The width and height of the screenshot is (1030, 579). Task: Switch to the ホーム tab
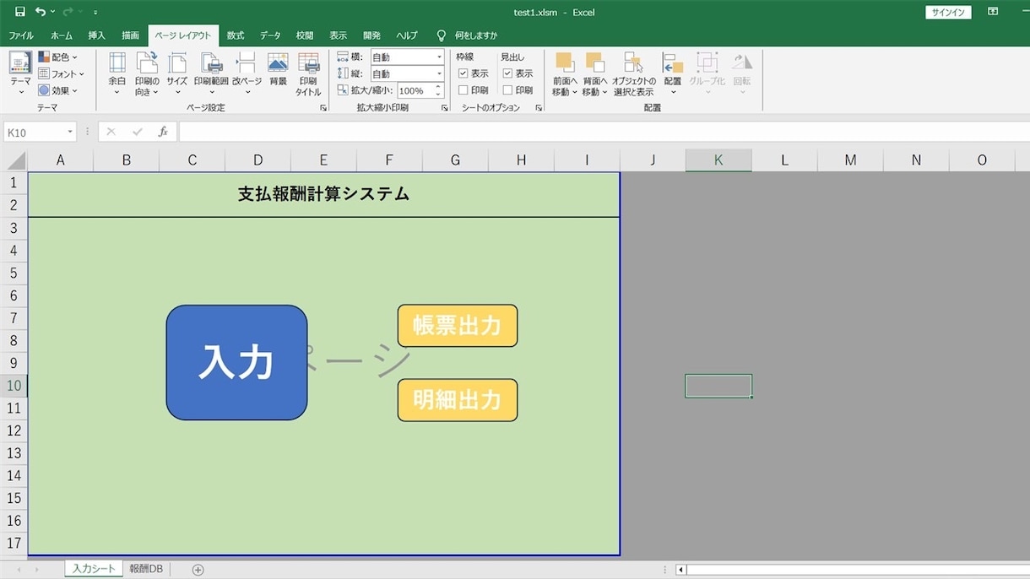click(x=62, y=35)
